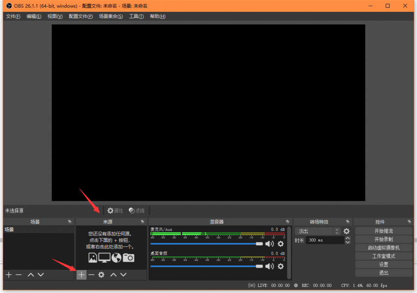Open the 文件(F) menu
The image size is (417, 293).
(13, 16)
